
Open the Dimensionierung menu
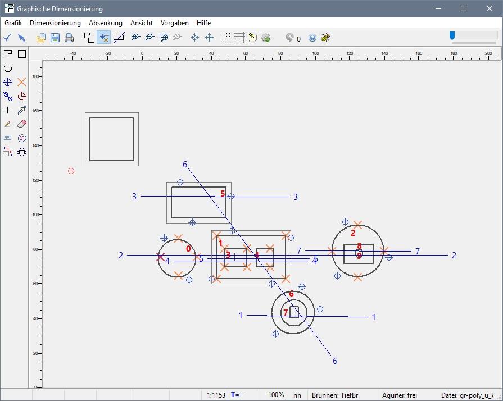(x=55, y=23)
